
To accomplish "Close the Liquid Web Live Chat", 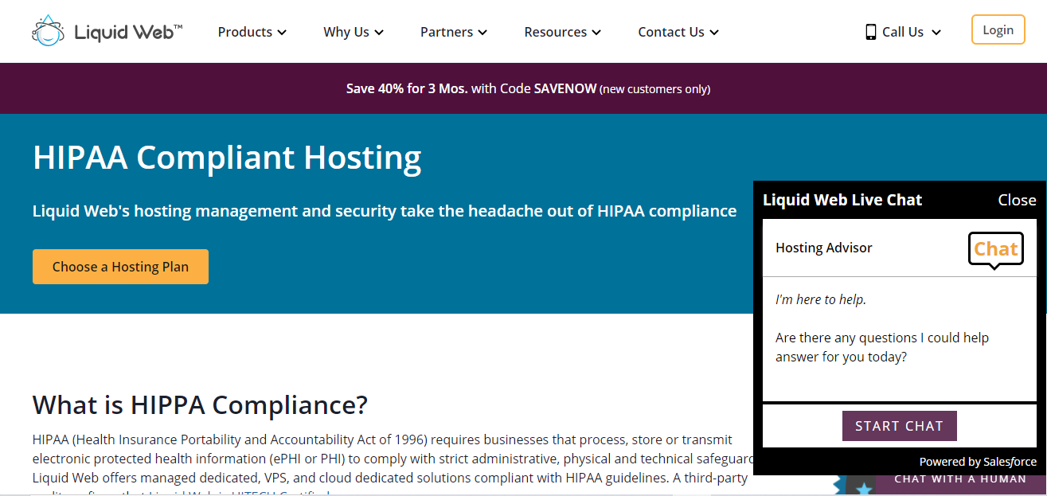I will click(x=1017, y=200).
